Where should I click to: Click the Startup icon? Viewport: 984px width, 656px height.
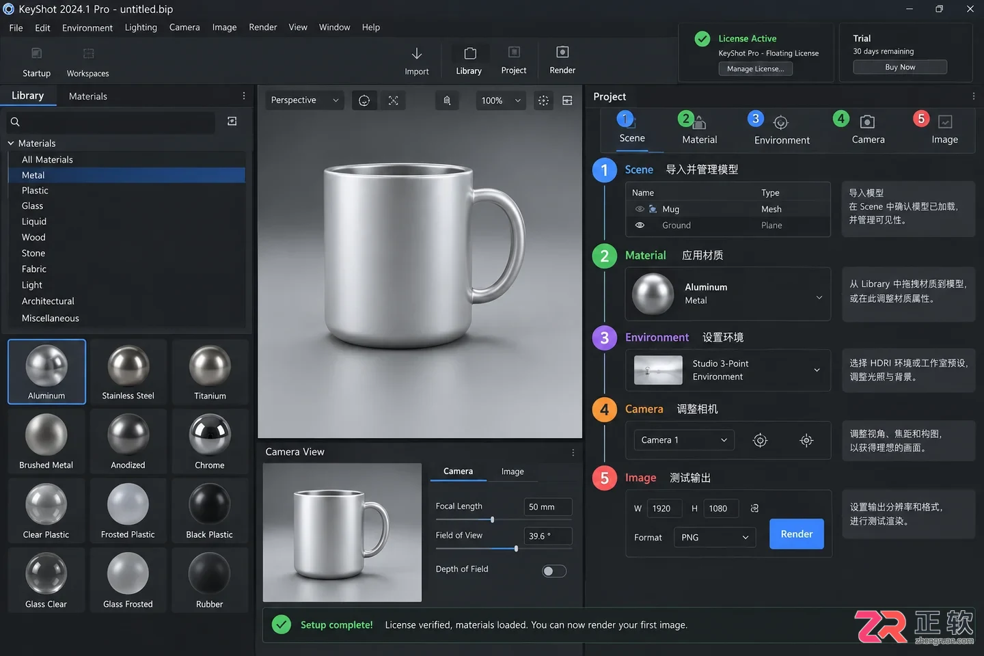(x=37, y=53)
